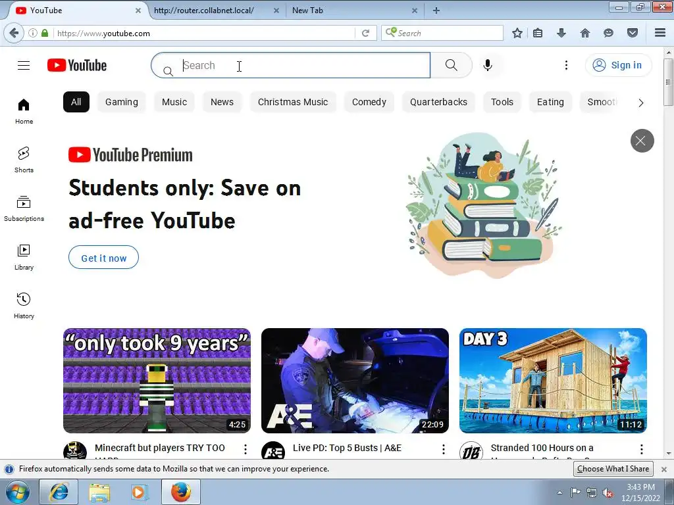Viewport: 674px width, 505px height.
Task: Open the Firefox Hello chat icon
Action: (x=608, y=33)
